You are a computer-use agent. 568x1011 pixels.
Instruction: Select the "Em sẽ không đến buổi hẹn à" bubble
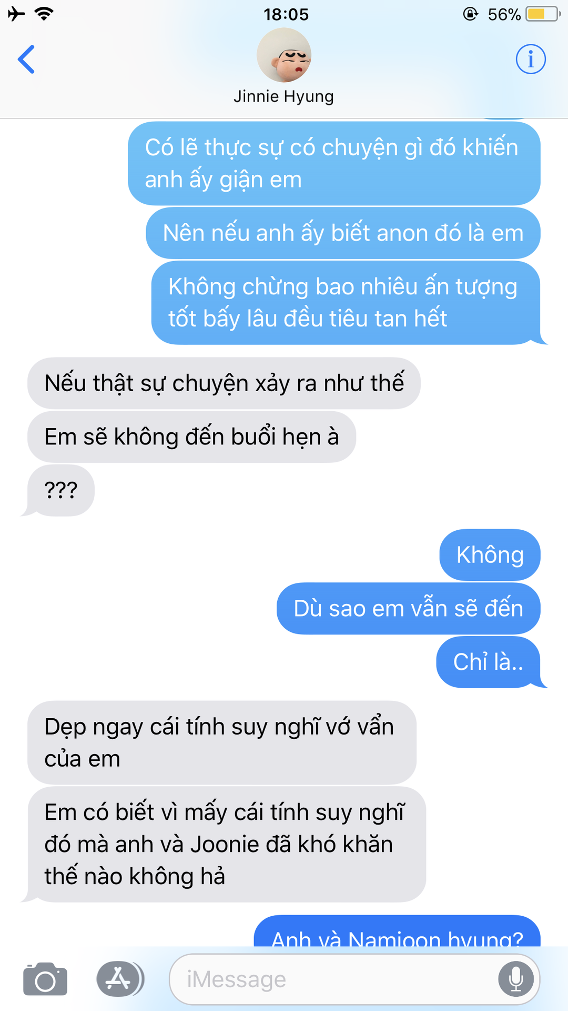pyautogui.click(x=192, y=437)
